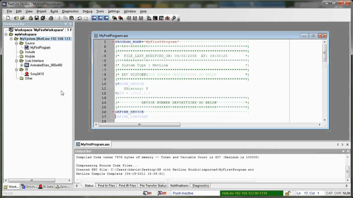Create a new file with the blank page icon
353x198 pixels.
click(x=8, y=18)
